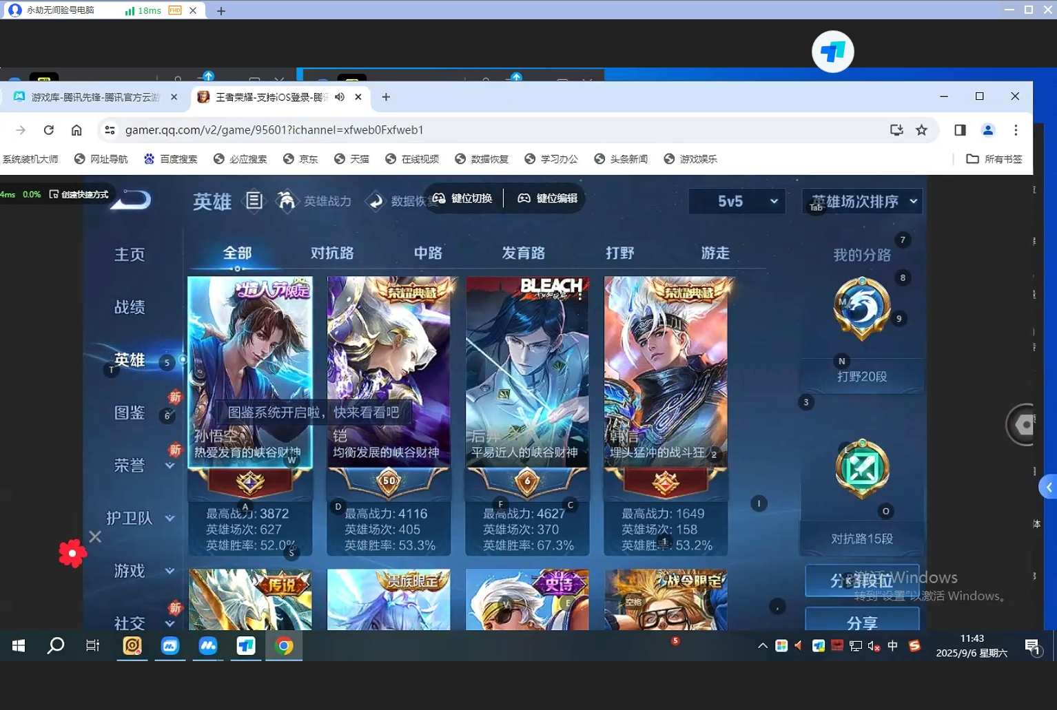Open the 百度搜索 bookmark
The height and width of the screenshot is (710, 1057).
pyautogui.click(x=170, y=159)
